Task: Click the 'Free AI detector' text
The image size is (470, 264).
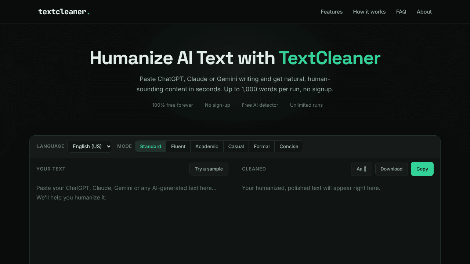Action: point(260,105)
